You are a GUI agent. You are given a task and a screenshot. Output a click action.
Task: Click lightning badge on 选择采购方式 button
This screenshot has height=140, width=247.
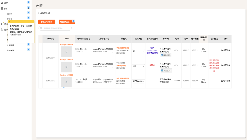73,21
